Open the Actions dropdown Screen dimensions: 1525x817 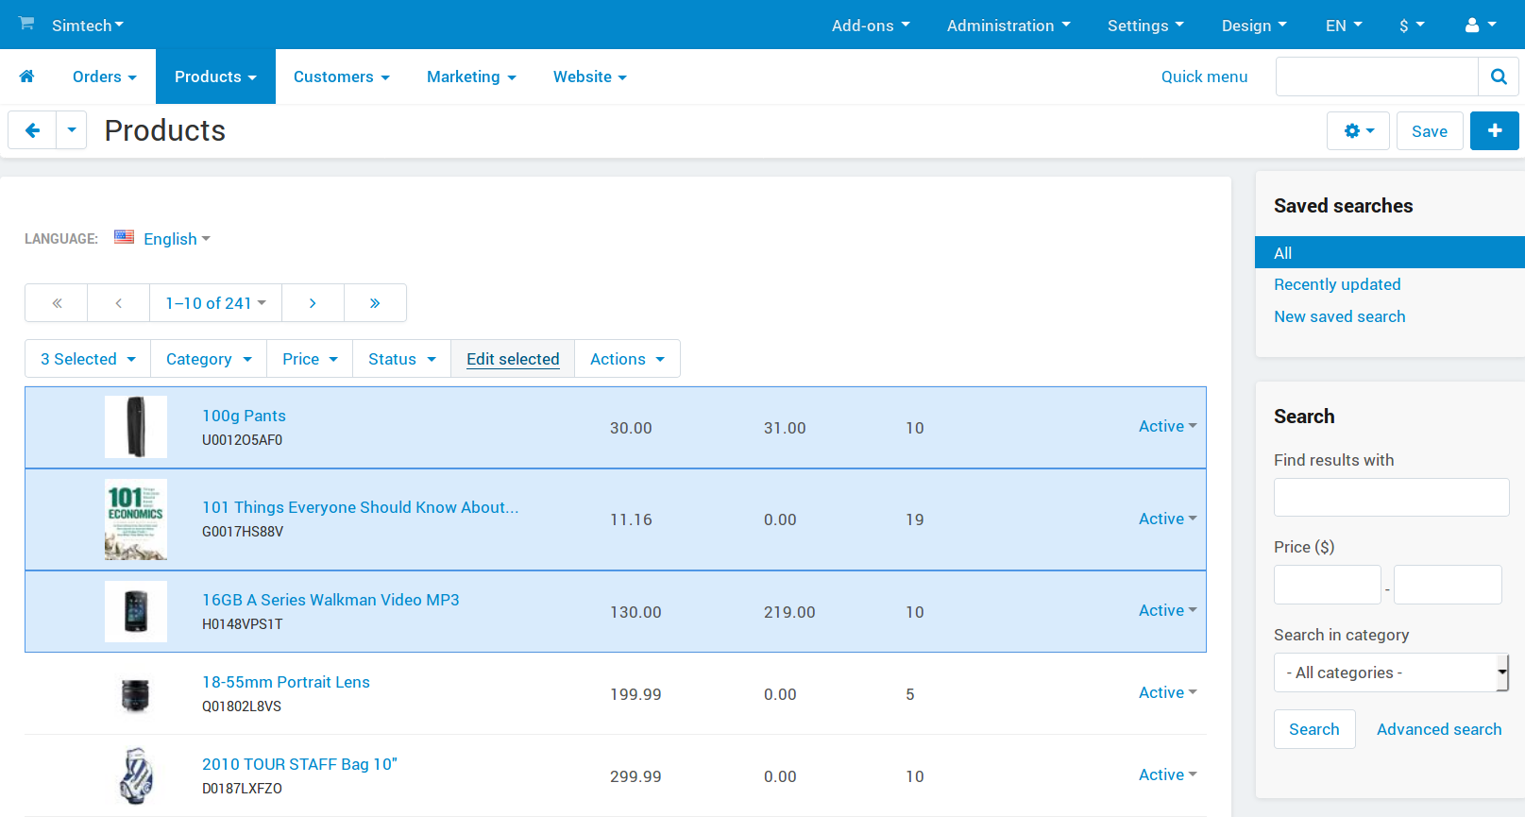[x=627, y=359]
